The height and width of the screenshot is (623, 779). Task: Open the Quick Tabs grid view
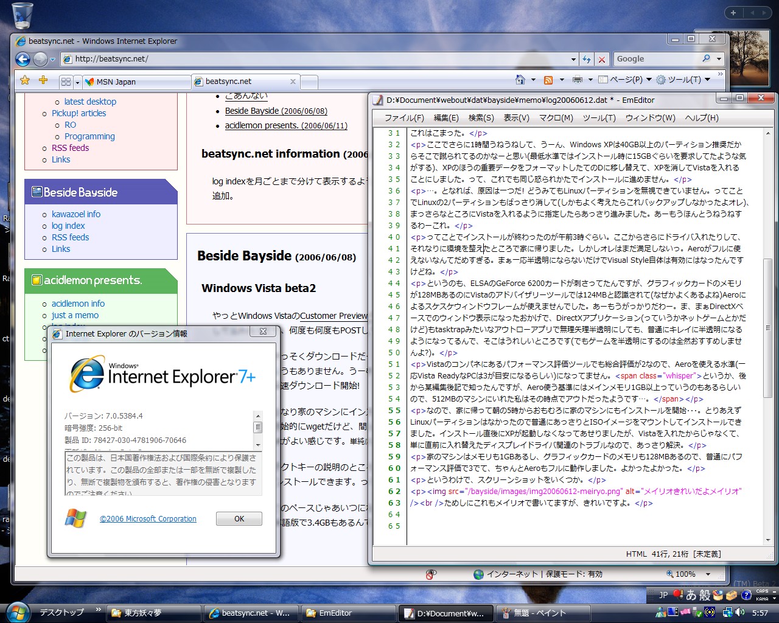click(65, 82)
